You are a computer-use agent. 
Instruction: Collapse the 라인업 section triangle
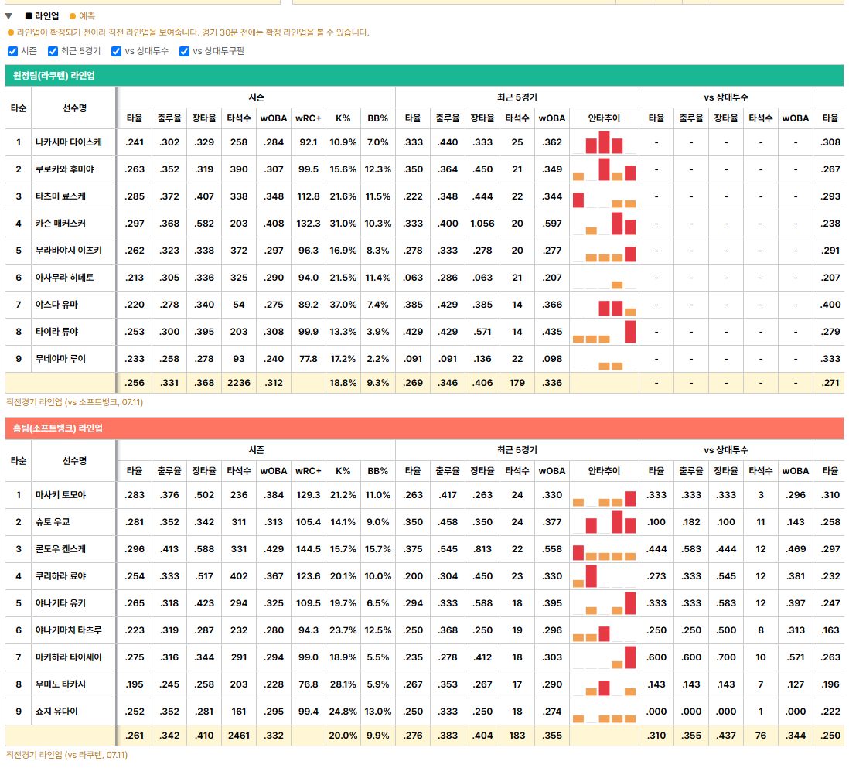pos(9,16)
